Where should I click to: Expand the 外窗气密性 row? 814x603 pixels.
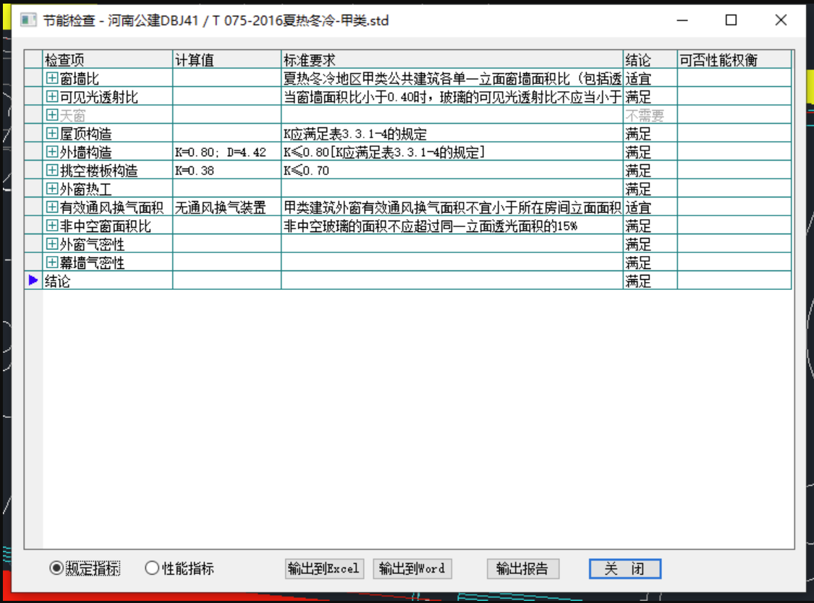[x=52, y=244]
